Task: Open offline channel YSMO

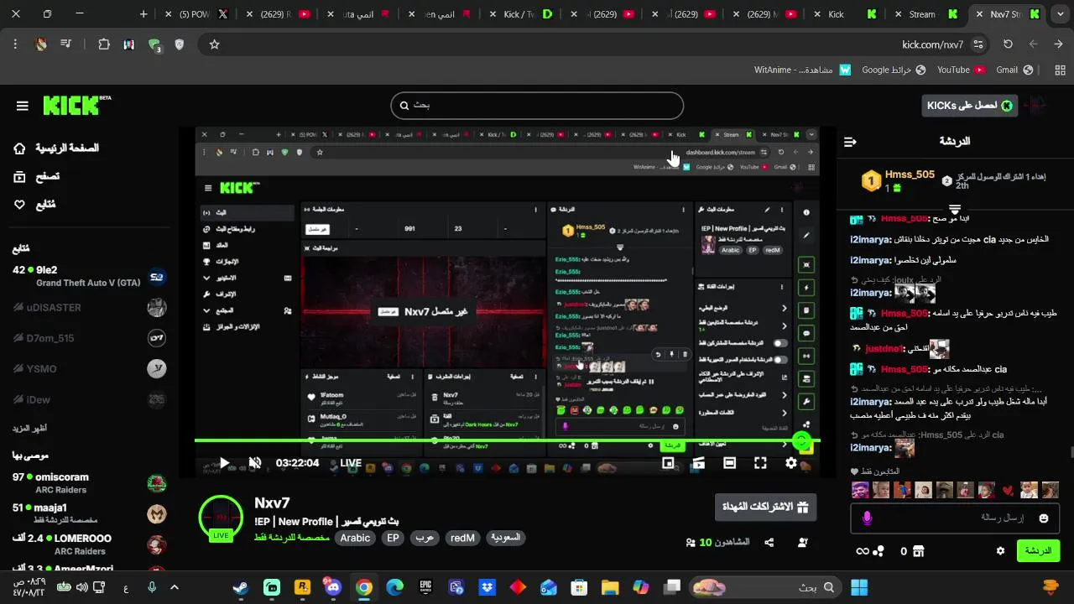Action: (90, 368)
